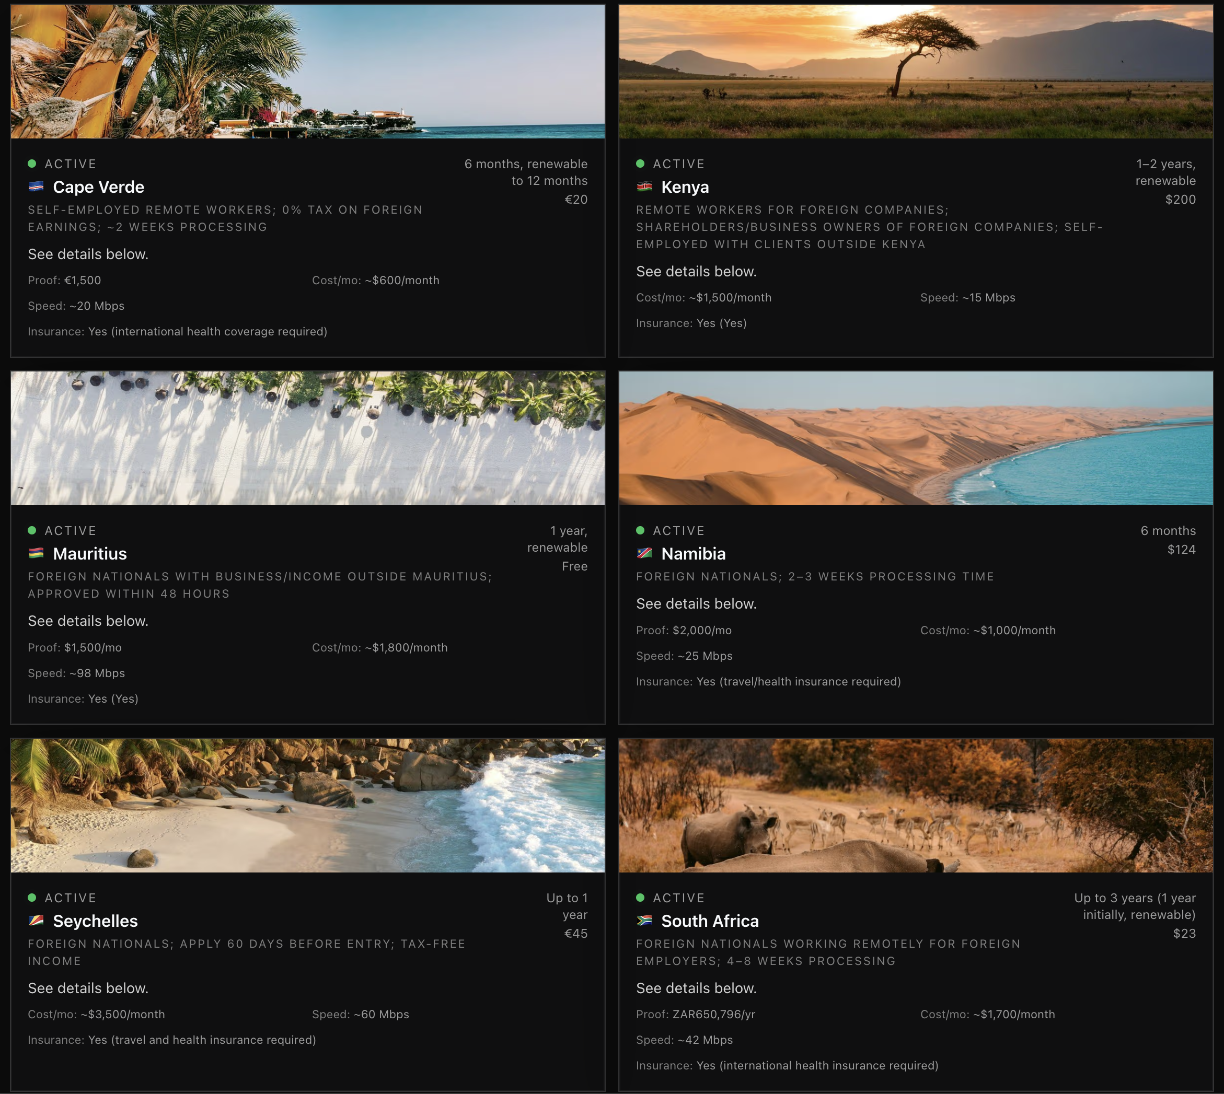Select the South Africa flag icon
The height and width of the screenshot is (1094, 1224).
tap(644, 921)
